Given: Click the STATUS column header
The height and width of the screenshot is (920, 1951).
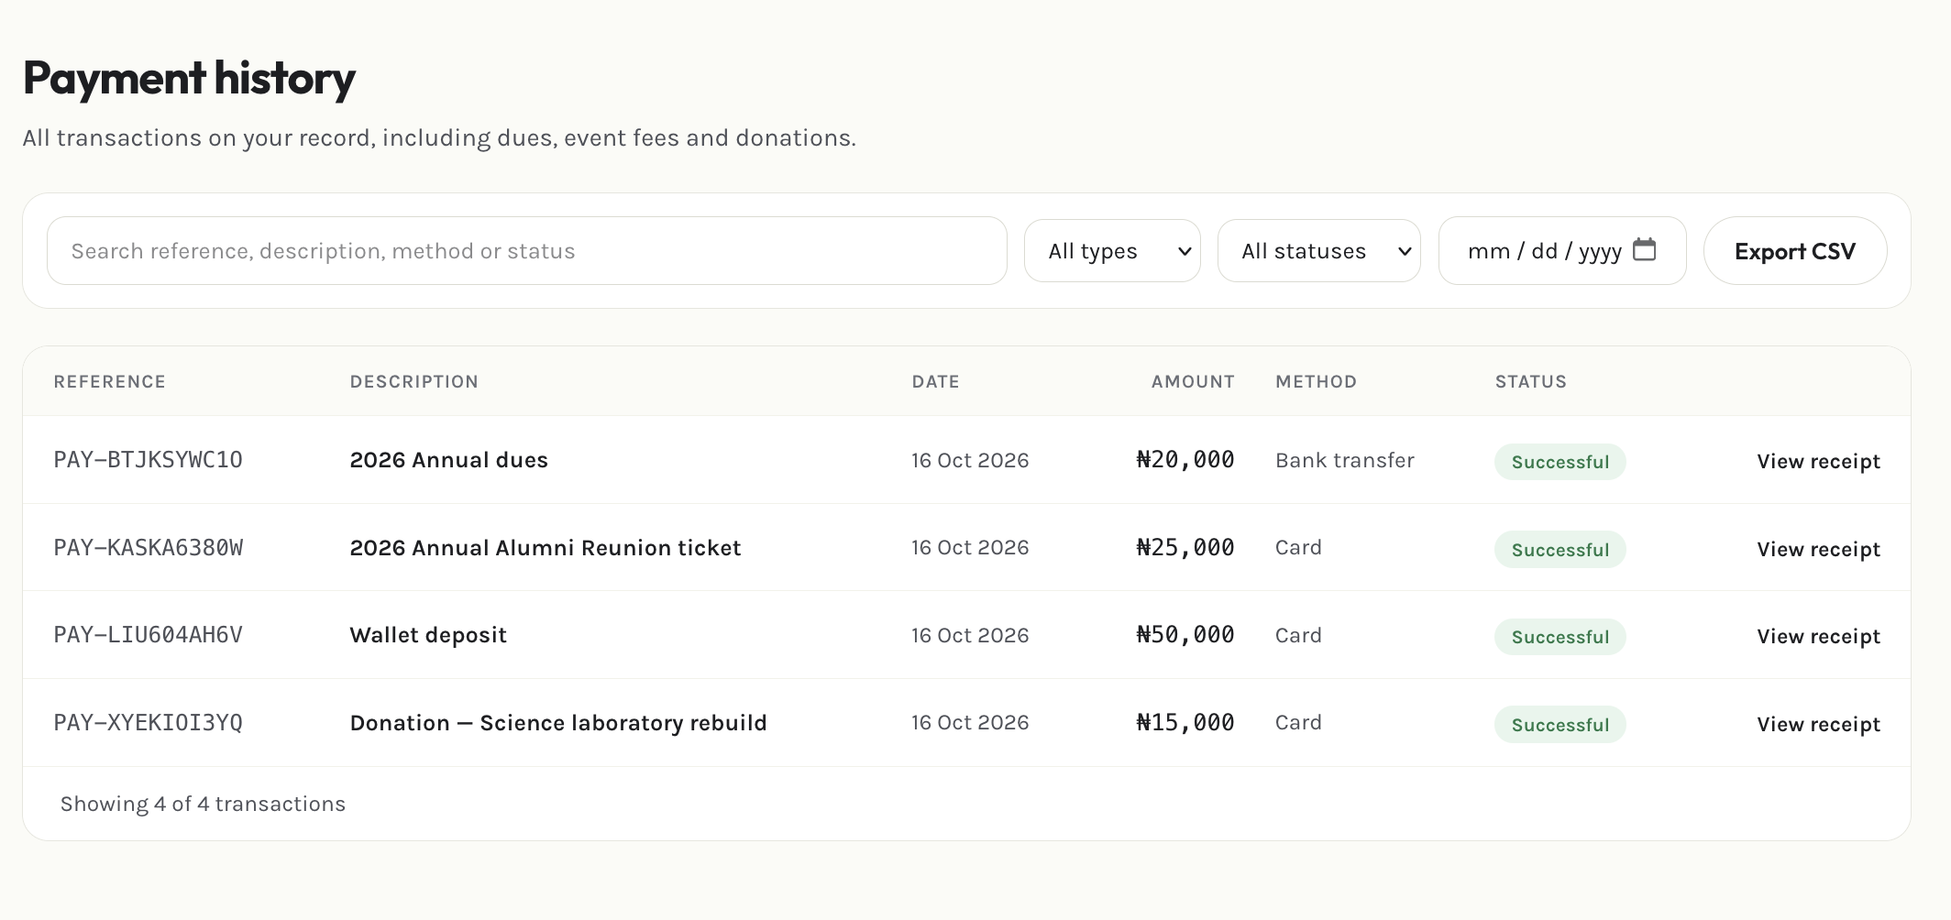Looking at the screenshot, I should [x=1531, y=382].
